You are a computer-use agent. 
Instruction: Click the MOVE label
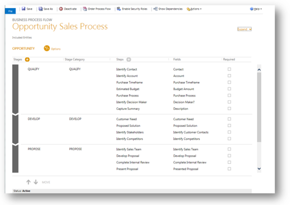[46, 182]
